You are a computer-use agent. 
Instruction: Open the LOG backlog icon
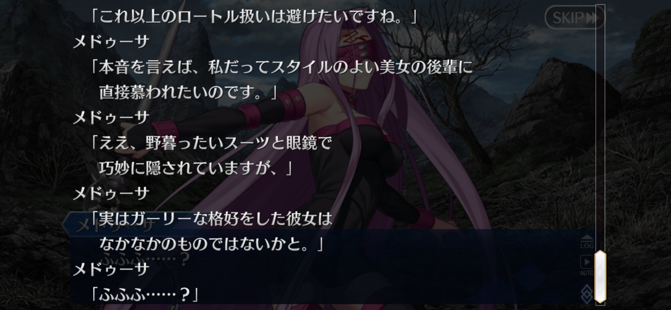[587, 241]
